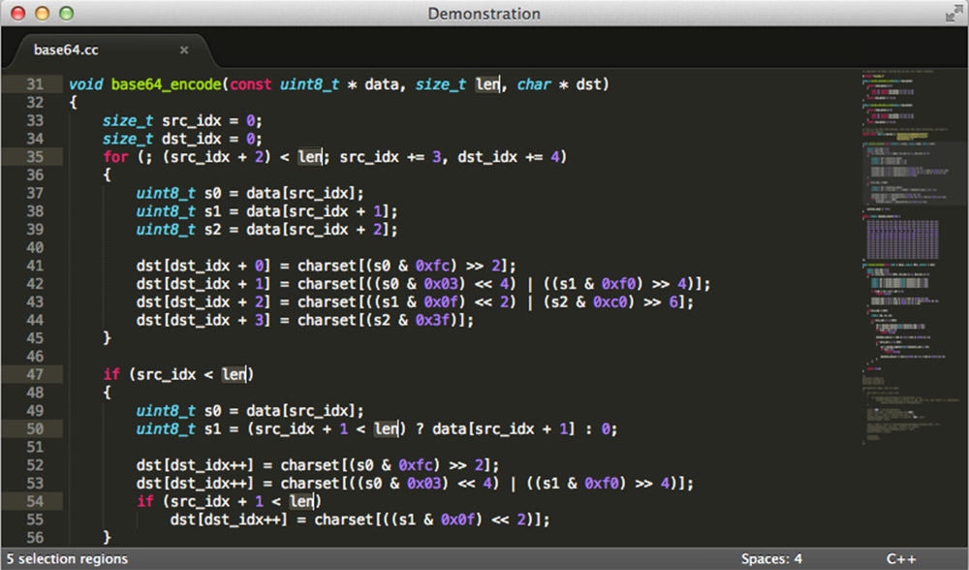Click the 'if' keyword on line 54
The height and width of the screenshot is (570, 969).
[145, 501]
